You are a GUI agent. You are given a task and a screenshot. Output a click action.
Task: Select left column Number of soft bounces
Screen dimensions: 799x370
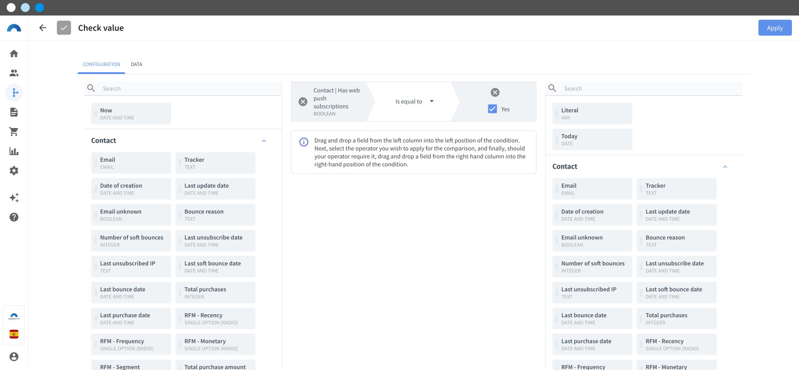point(131,241)
